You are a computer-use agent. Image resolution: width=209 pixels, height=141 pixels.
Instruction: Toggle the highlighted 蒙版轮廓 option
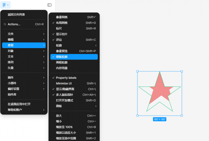(x=74, y=57)
